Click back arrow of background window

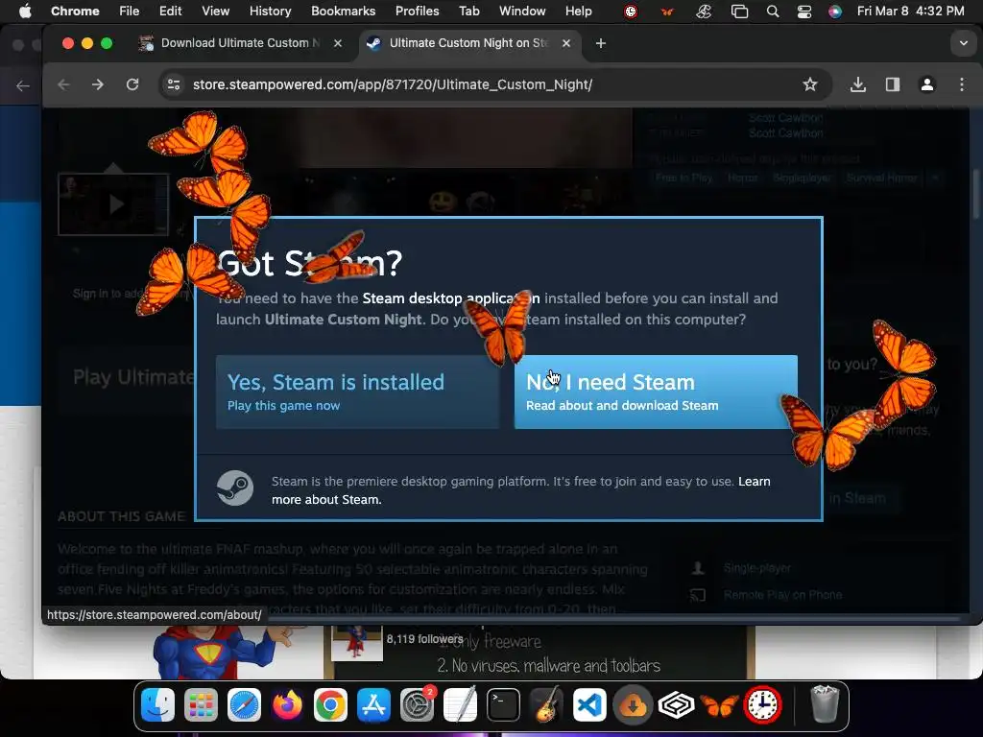tap(23, 85)
